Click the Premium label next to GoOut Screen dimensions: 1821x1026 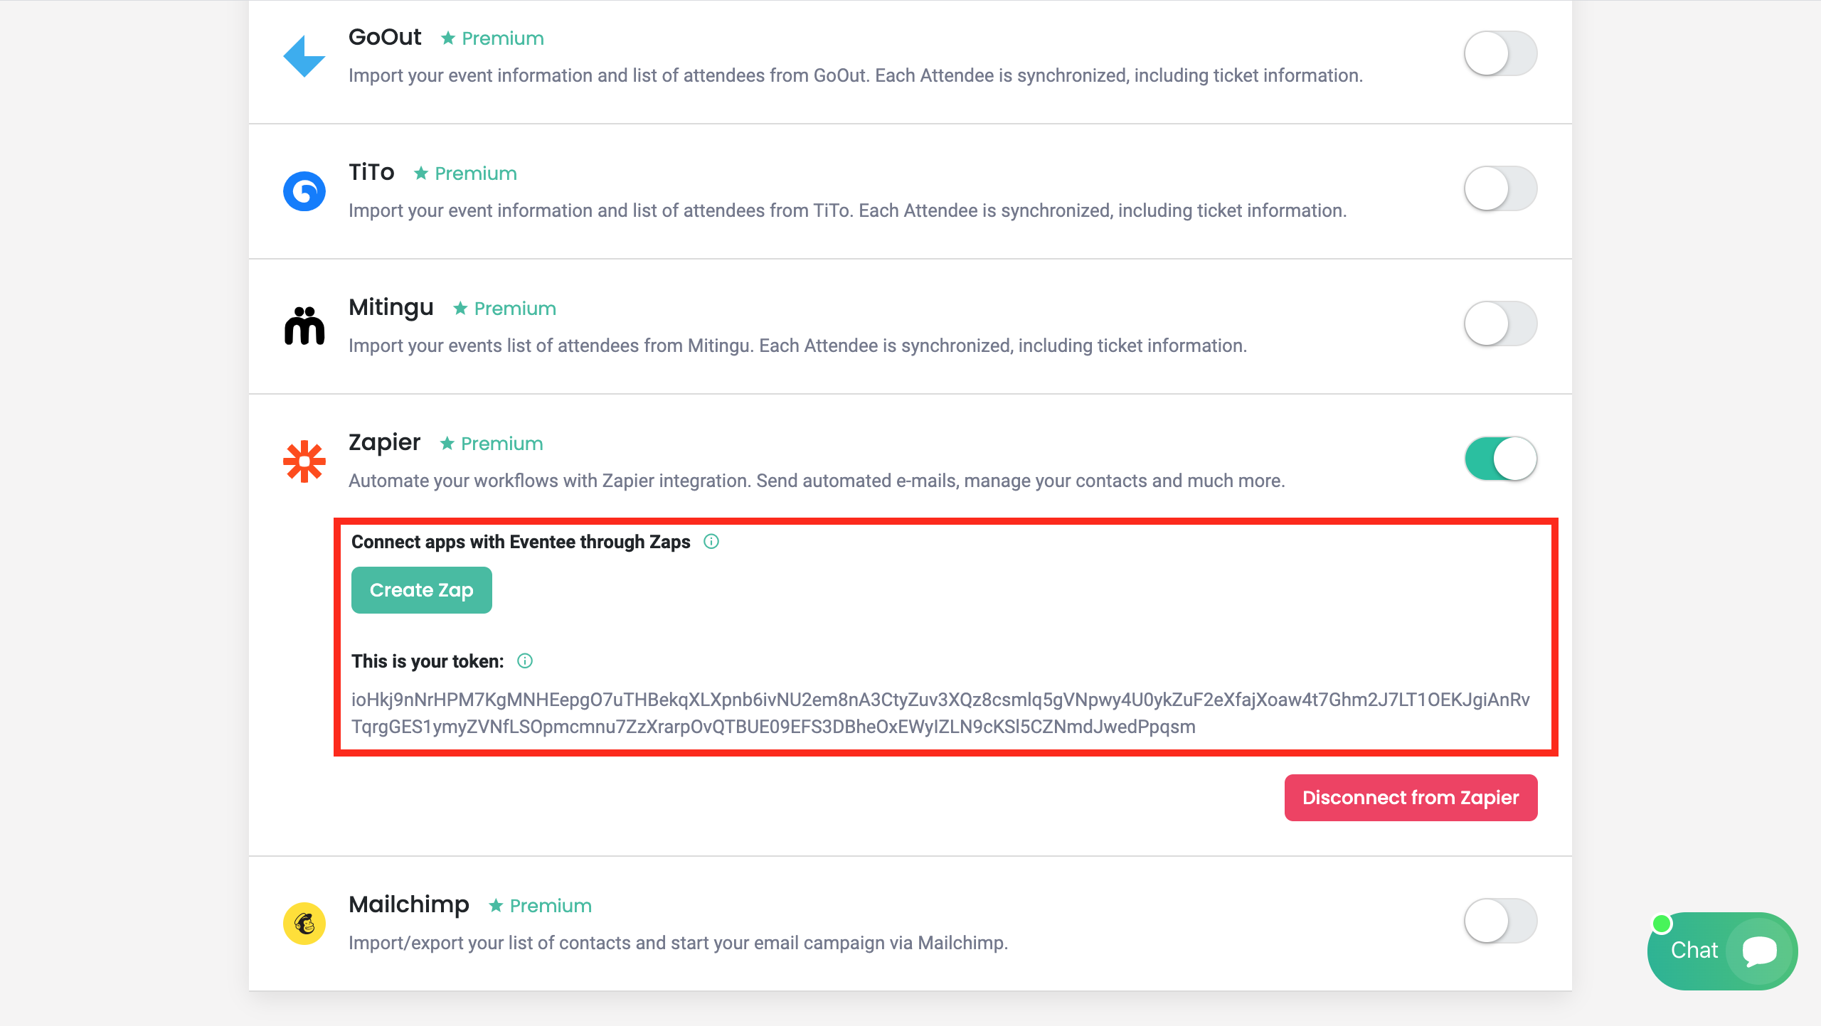(x=503, y=38)
